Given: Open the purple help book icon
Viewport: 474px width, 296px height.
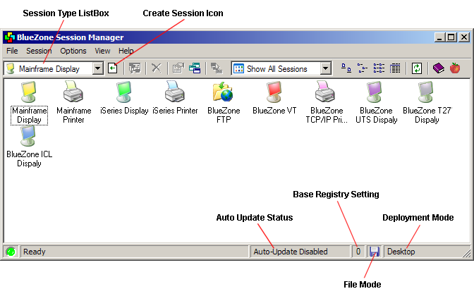Looking at the screenshot, I should (438, 68).
